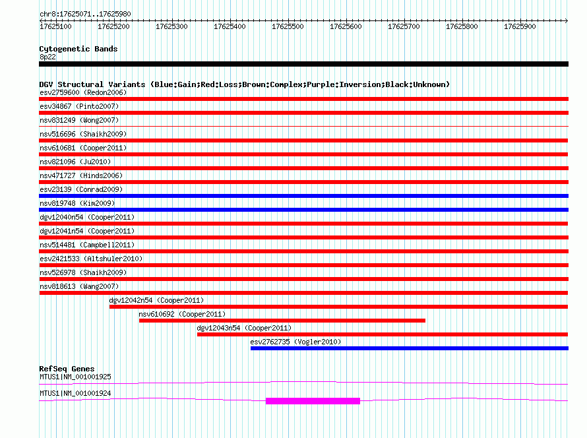
Task: Click the blue gain bar for esv23139
Action: pos(303,196)
